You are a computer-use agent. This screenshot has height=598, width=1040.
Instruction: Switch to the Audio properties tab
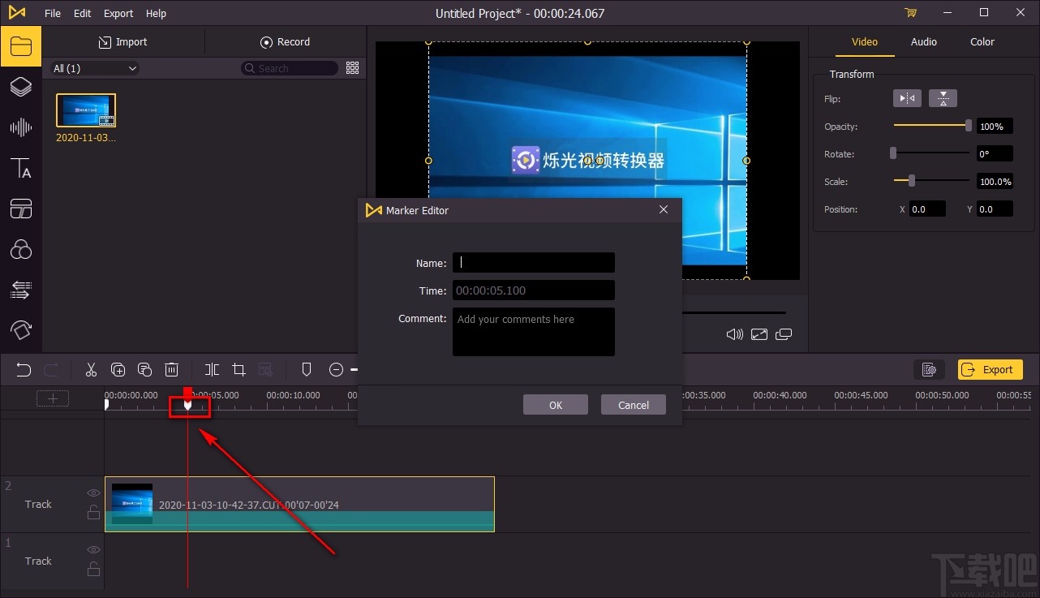click(924, 42)
